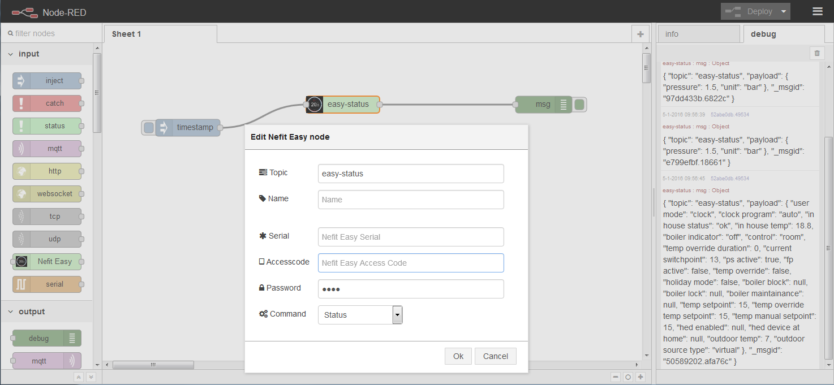Reset canvas zoom with circle button
834x385 pixels.
point(627,377)
